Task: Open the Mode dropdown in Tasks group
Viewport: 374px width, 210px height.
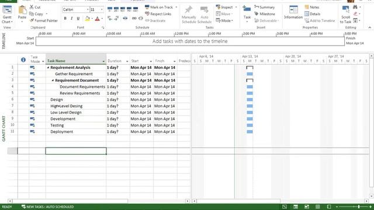Action: (x=224, y=21)
